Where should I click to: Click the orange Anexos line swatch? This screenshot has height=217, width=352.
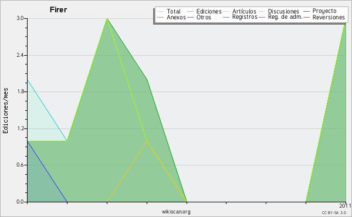[160, 17]
